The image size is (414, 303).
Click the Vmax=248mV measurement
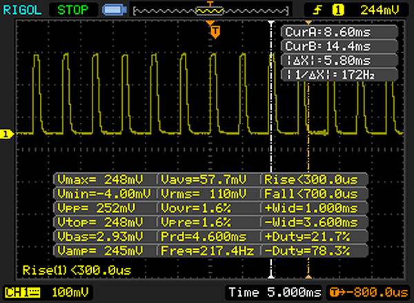coord(100,179)
